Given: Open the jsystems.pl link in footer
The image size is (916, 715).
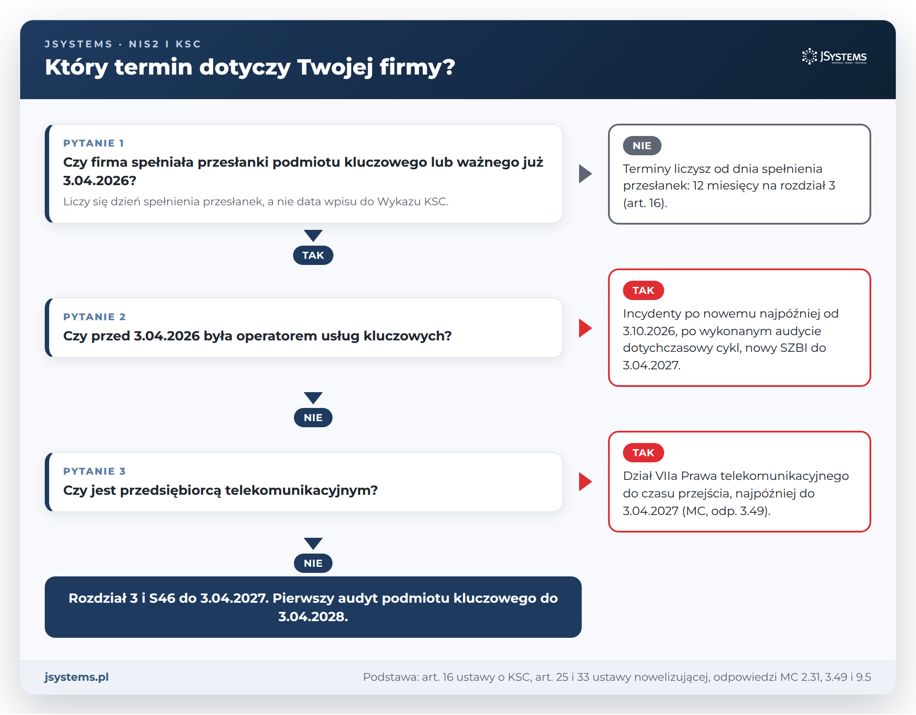Looking at the screenshot, I should pos(77,677).
